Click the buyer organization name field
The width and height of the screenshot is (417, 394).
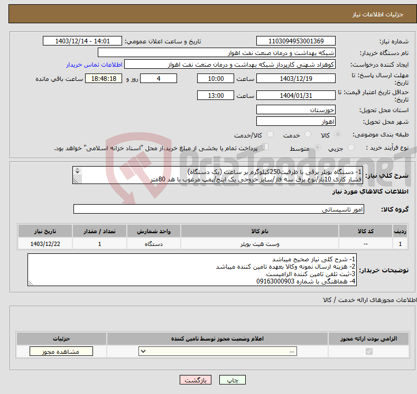217,53
